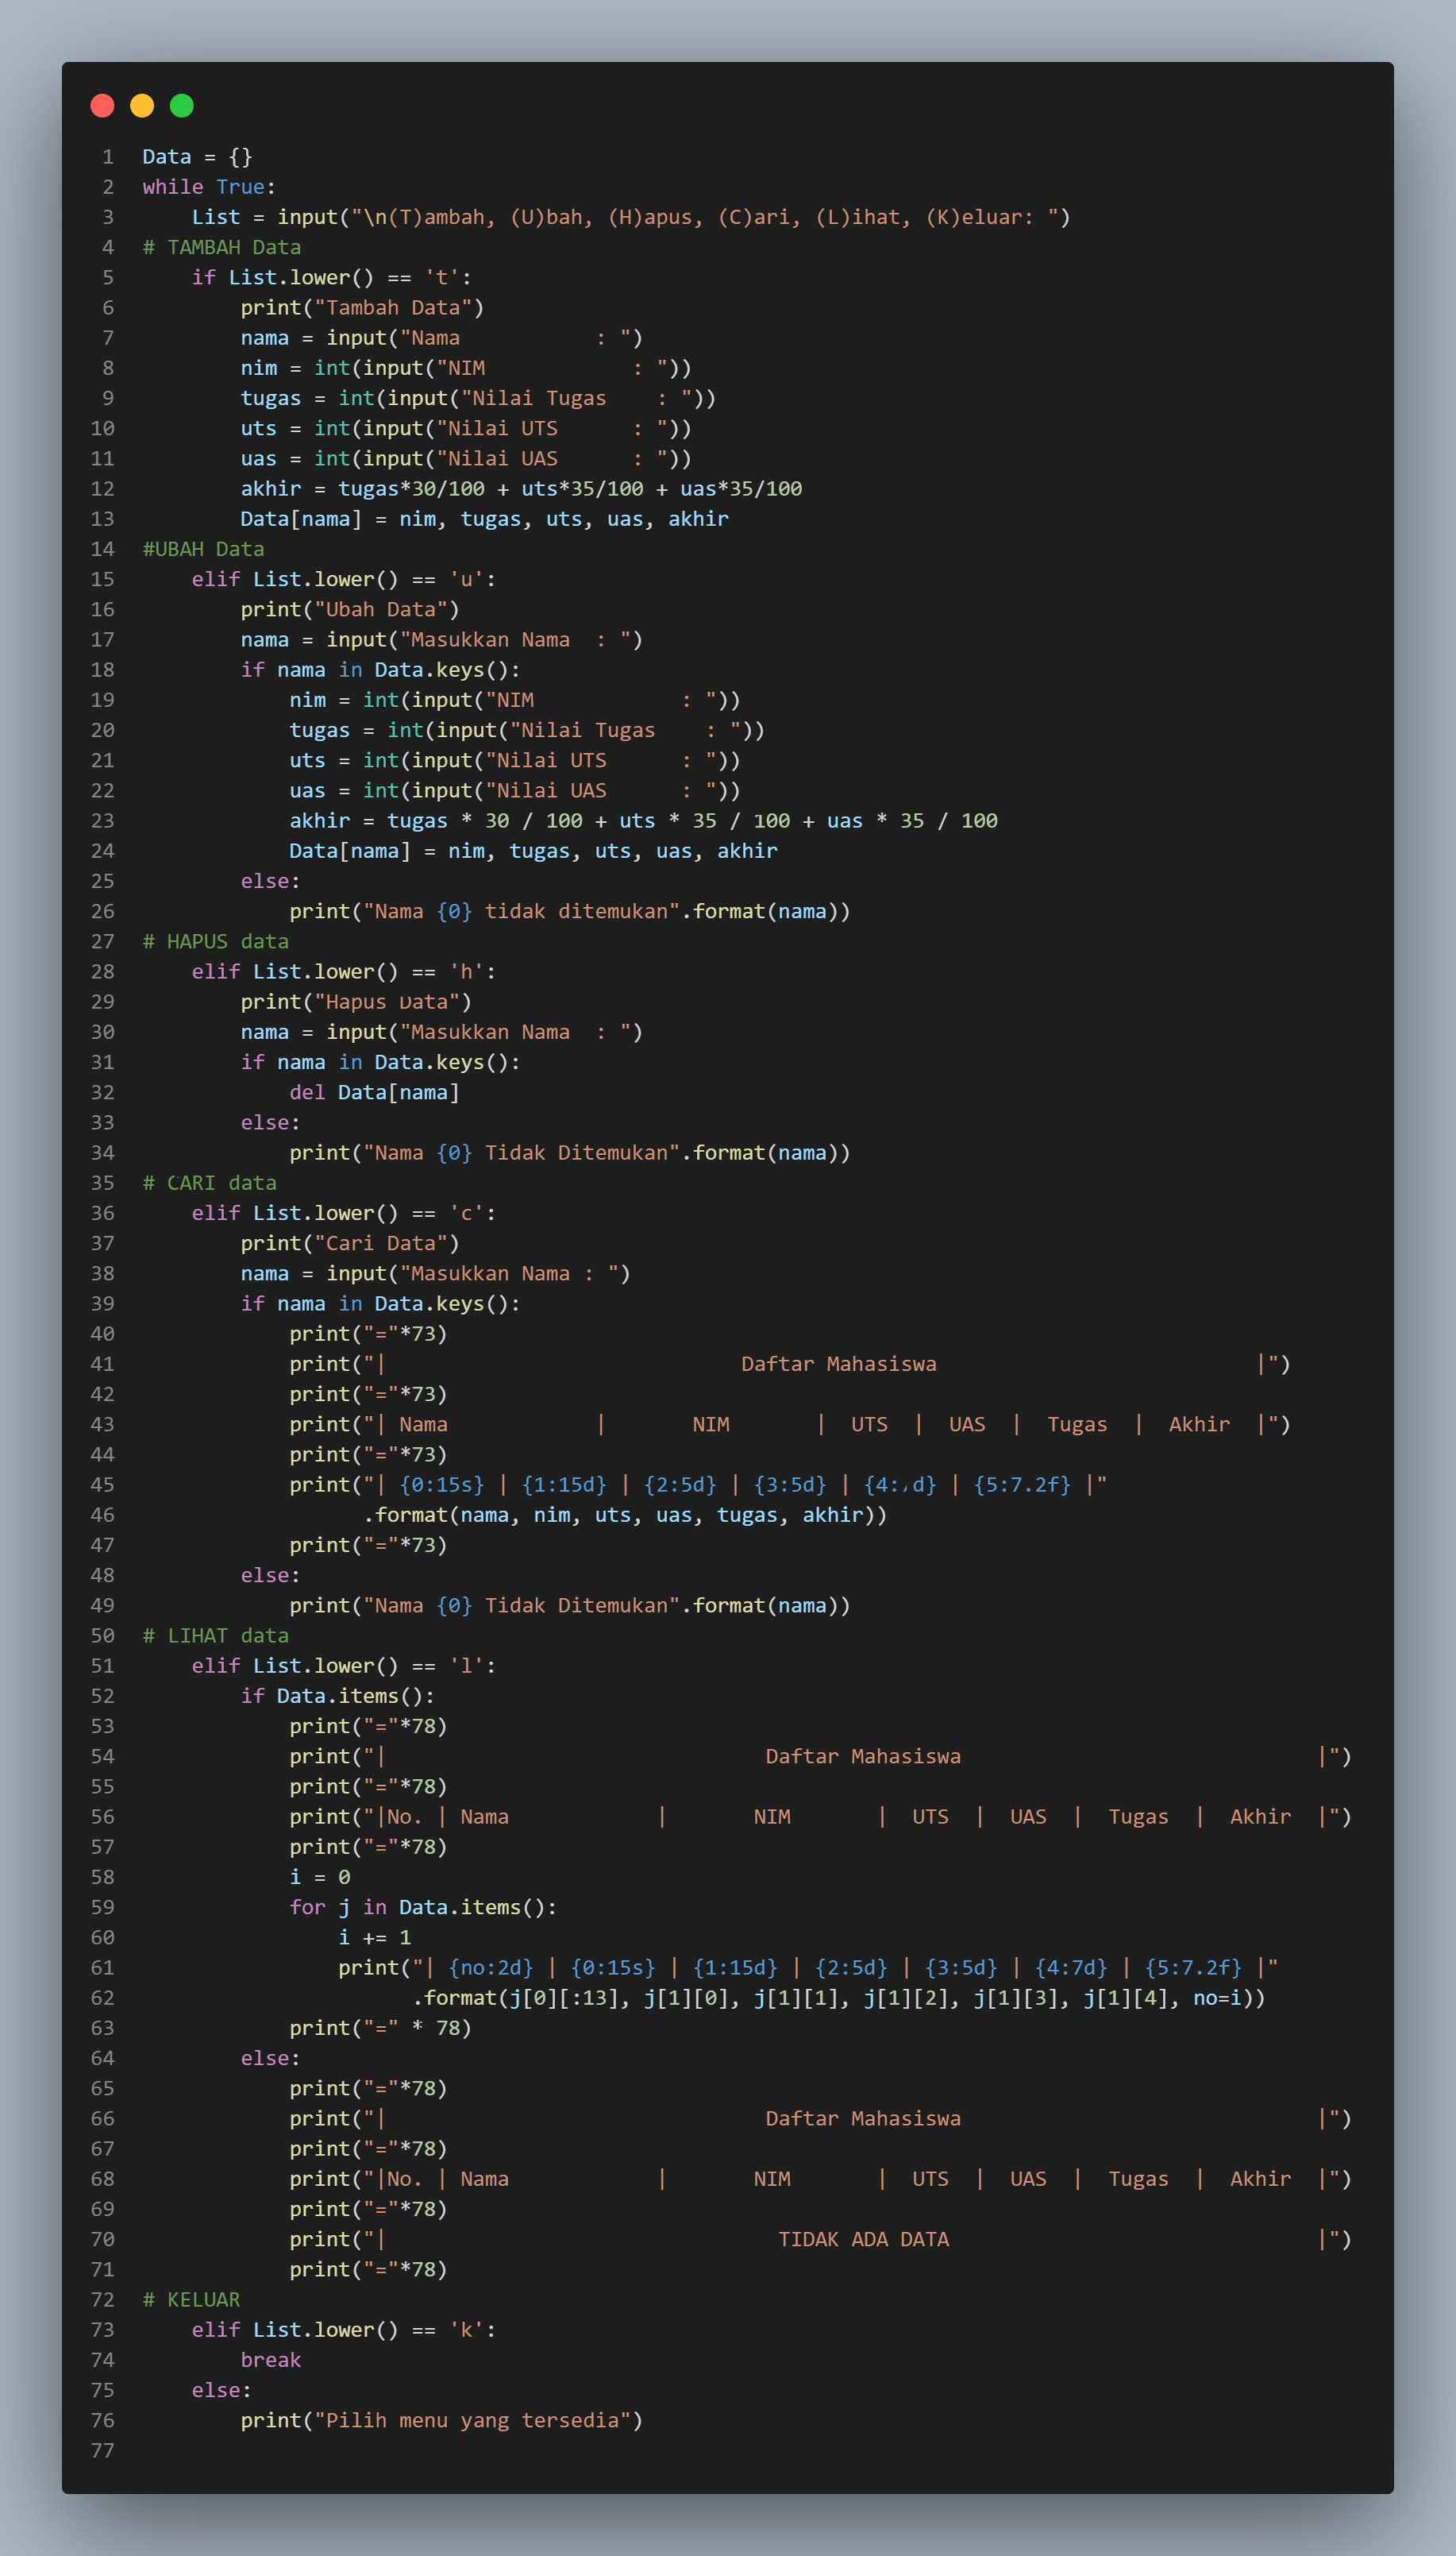Click 'Data[nama] = nim...' on line 13
Viewport: 1456px width, 2556px height.
point(484,518)
